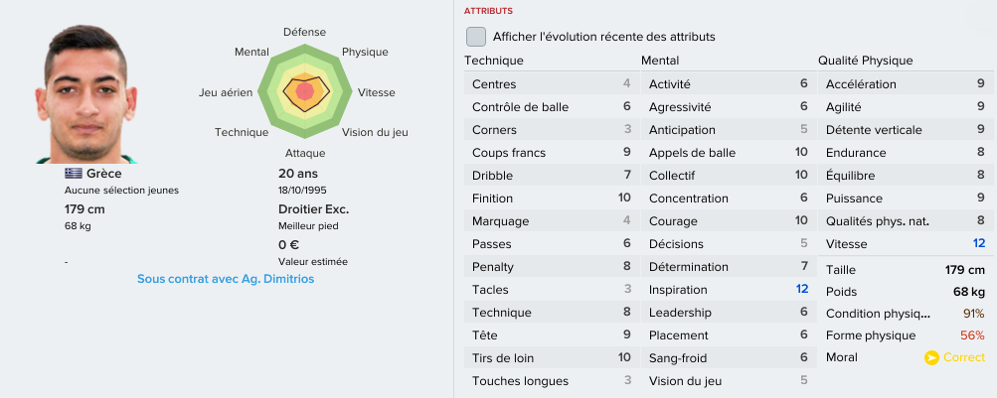Click the Correct morale label
997x398 pixels.
click(964, 357)
